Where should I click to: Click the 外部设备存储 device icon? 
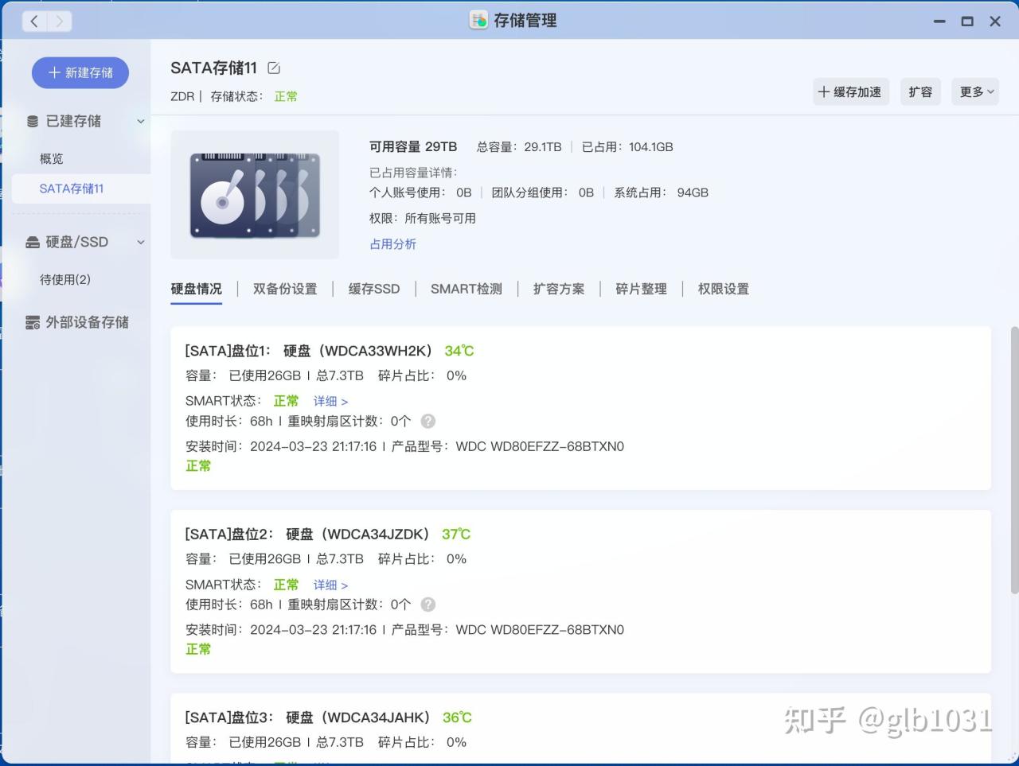33,322
